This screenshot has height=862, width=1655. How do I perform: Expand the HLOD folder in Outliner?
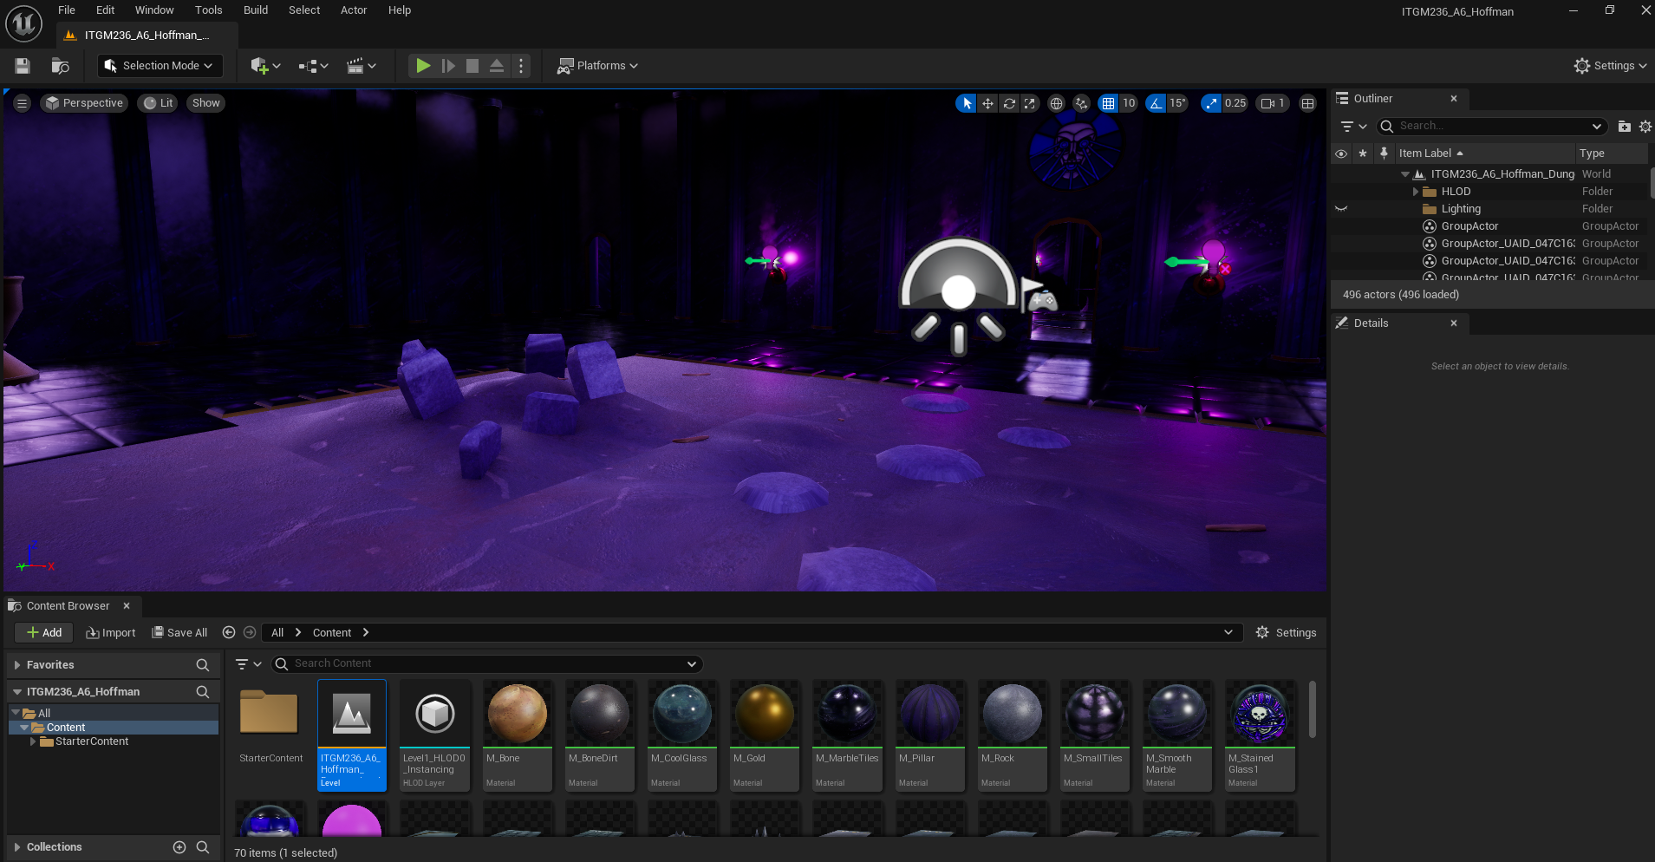[1416, 192]
